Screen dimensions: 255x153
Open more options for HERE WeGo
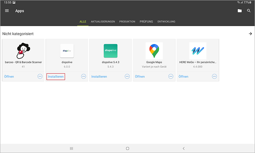(215, 76)
